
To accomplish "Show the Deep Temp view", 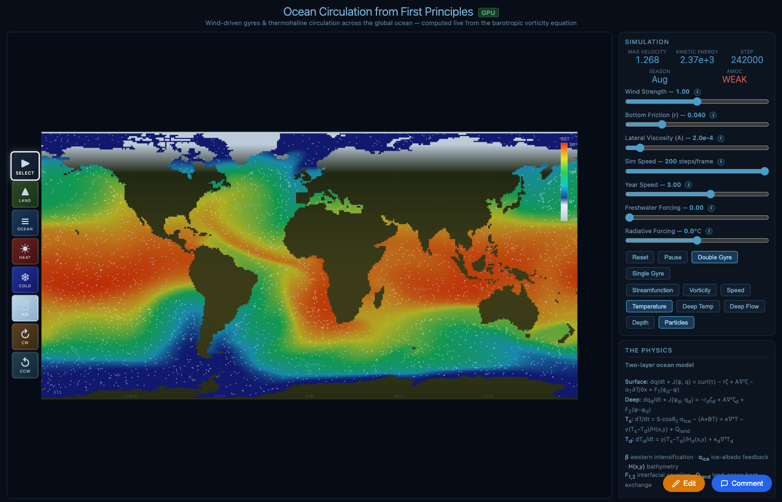I will 698,306.
